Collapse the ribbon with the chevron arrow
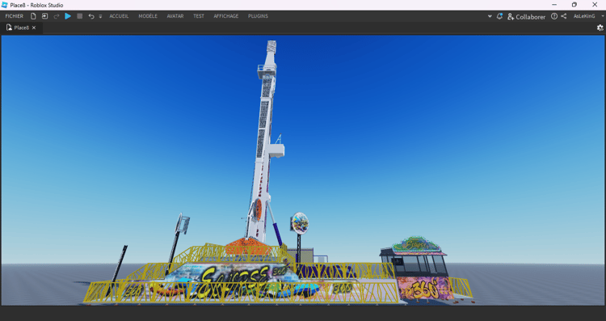This screenshot has width=606, height=321. [x=490, y=16]
